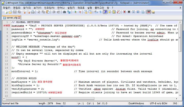Open the 플러그인 menu
184x107 pixels.
[x=99, y=8]
